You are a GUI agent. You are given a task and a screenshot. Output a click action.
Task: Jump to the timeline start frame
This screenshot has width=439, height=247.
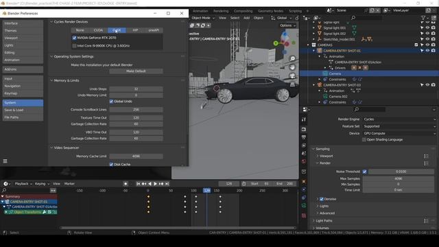pos(138,184)
